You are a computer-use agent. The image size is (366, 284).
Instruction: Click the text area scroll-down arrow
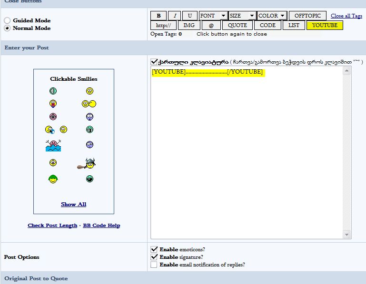pyautogui.click(x=346, y=235)
